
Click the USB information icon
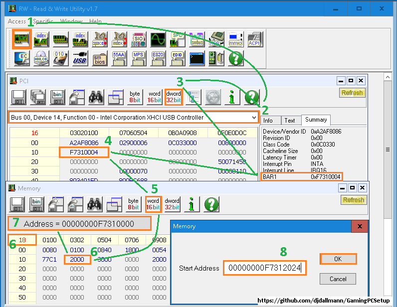(80, 58)
